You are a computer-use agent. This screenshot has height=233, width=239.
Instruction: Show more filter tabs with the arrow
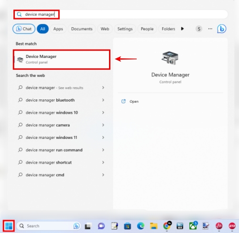[x=183, y=29]
